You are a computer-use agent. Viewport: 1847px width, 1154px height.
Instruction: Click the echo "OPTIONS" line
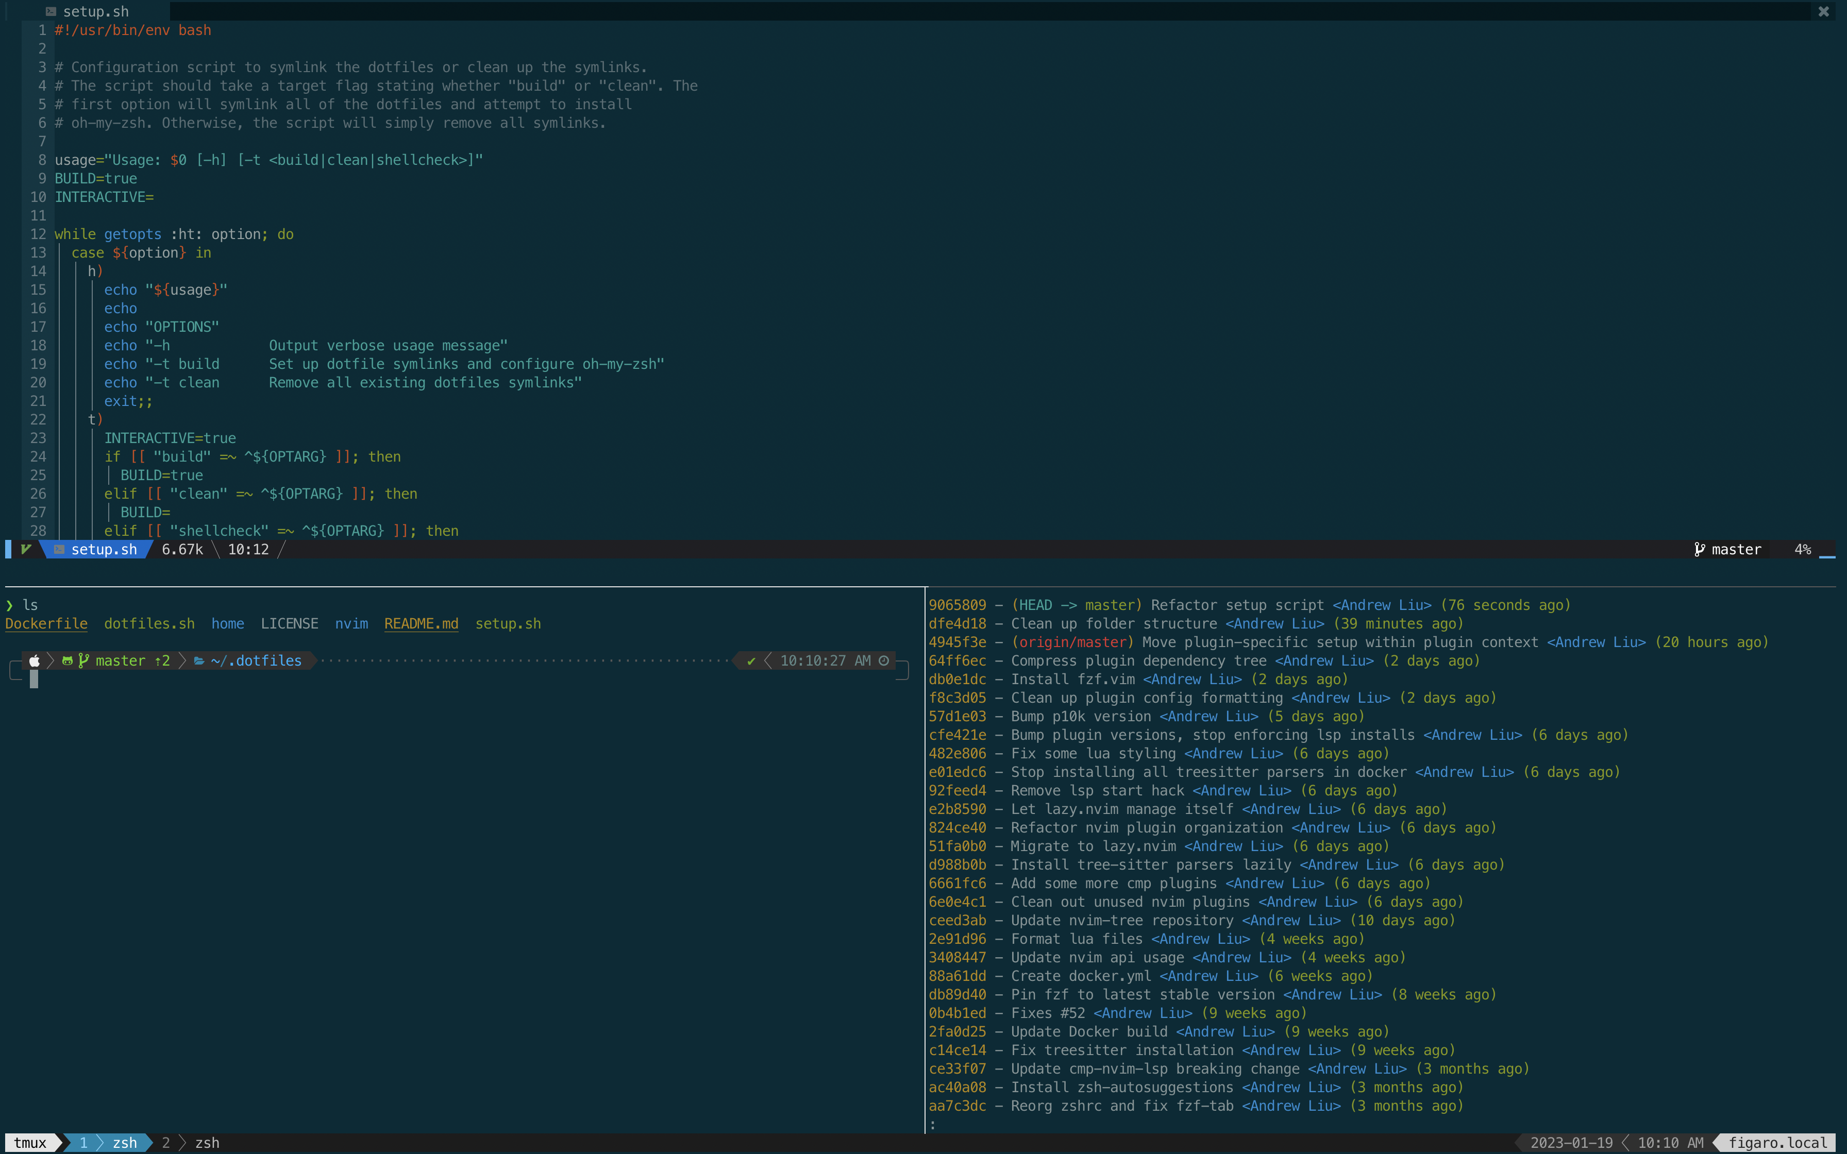(162, 328)
